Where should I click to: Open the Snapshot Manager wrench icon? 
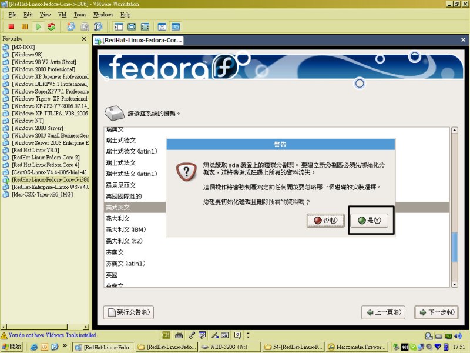(x=98, y=26)
